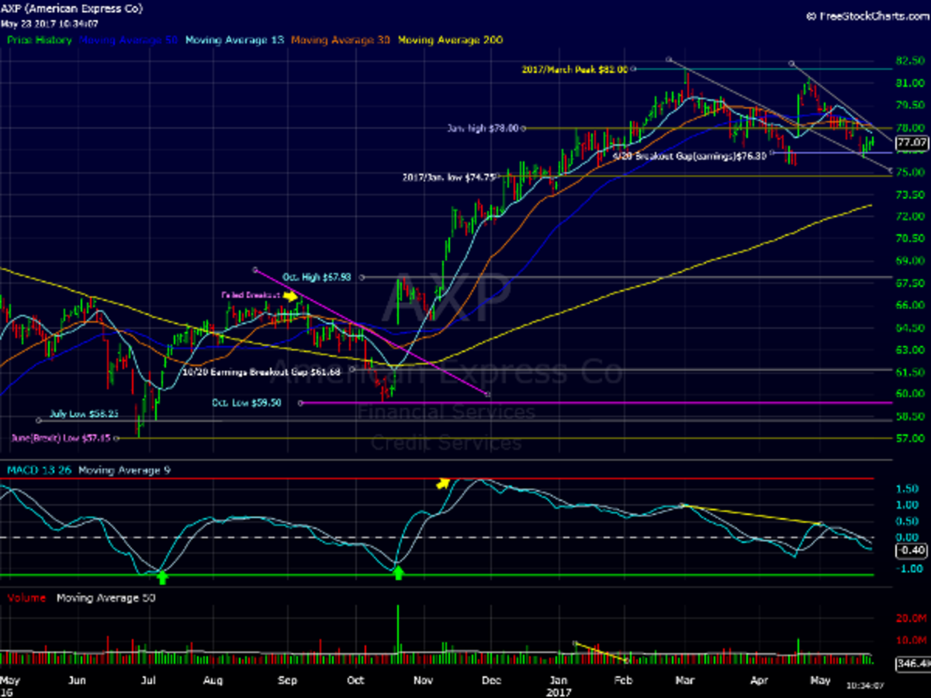Click the Sep month label on time axis
The height and width of the screenshot is (698, 931).
click(x=287, y=679)
